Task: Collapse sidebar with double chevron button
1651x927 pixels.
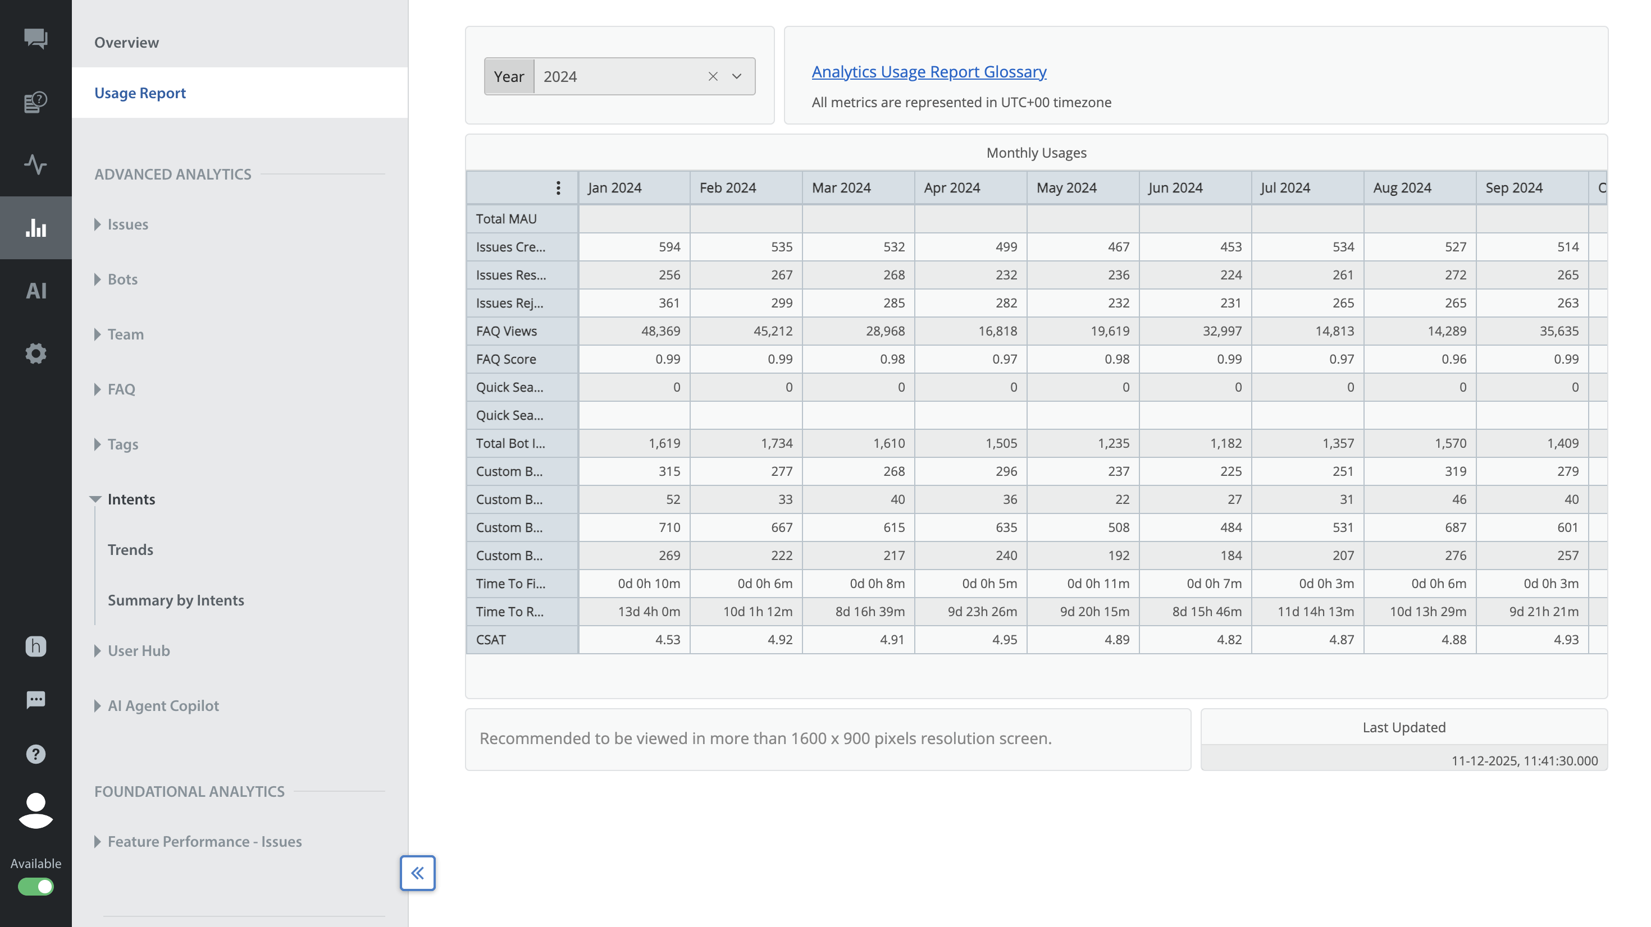Action: [x=417, y=873]
